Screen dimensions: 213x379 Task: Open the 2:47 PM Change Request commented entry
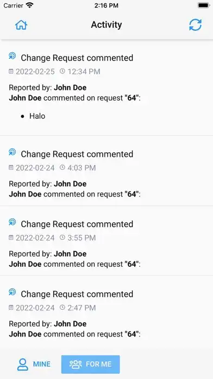(x=106, y=311)
